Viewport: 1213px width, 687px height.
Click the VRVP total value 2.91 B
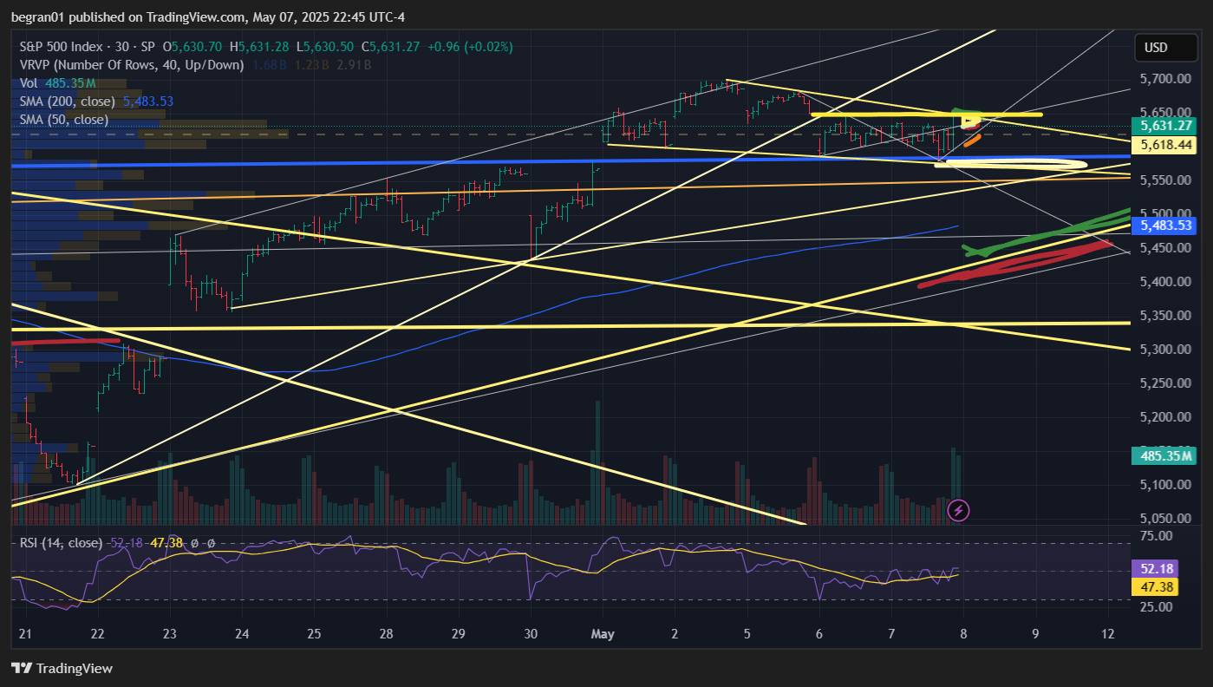pyautogui.click(x=355, y=64)
